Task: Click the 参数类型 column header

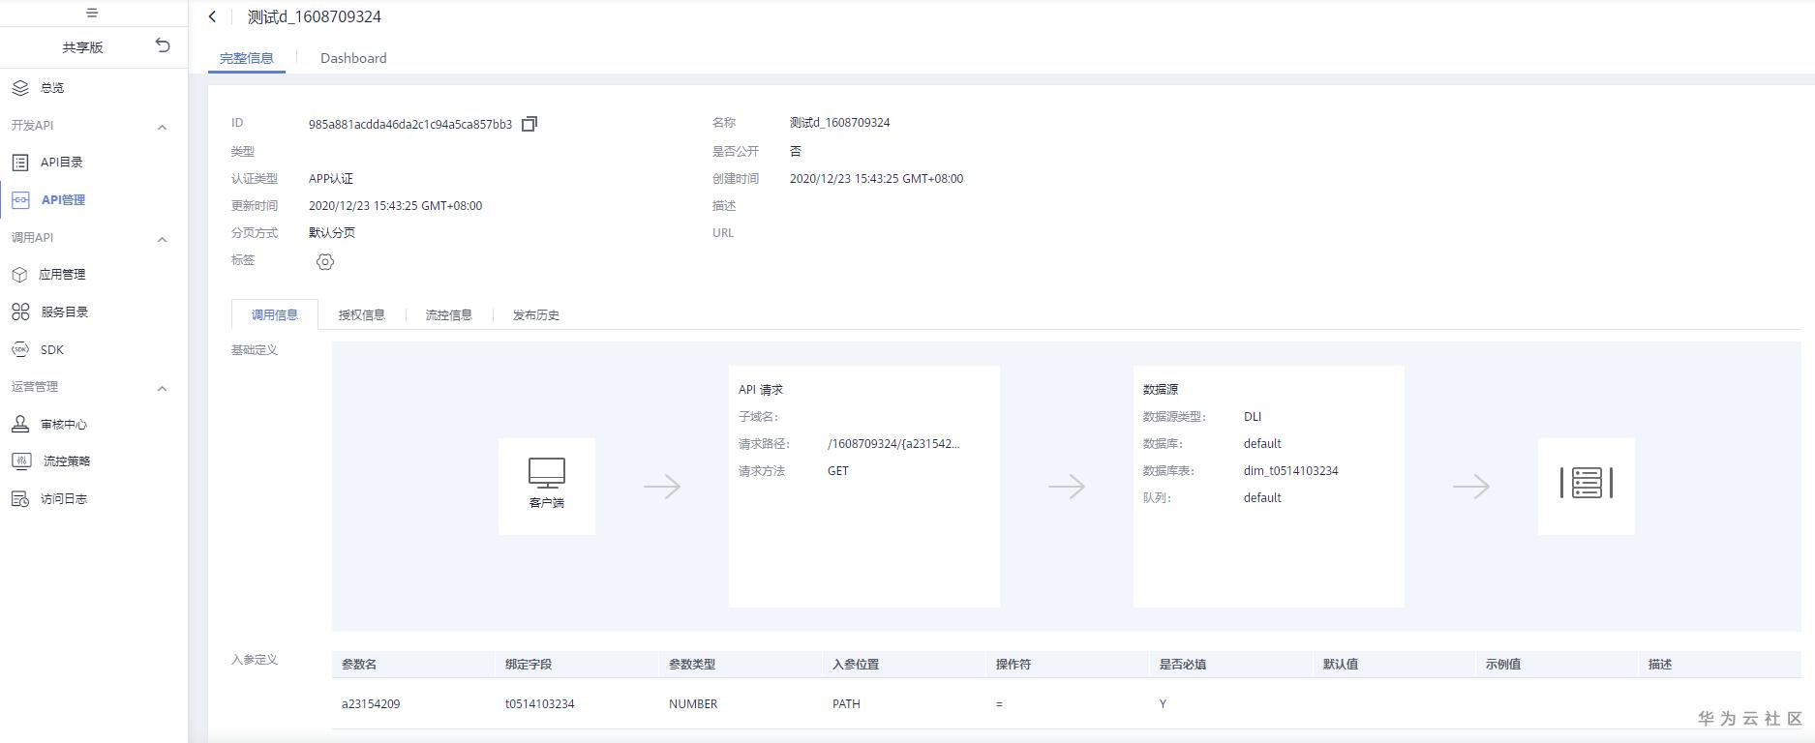Action: tap(692, 665)
